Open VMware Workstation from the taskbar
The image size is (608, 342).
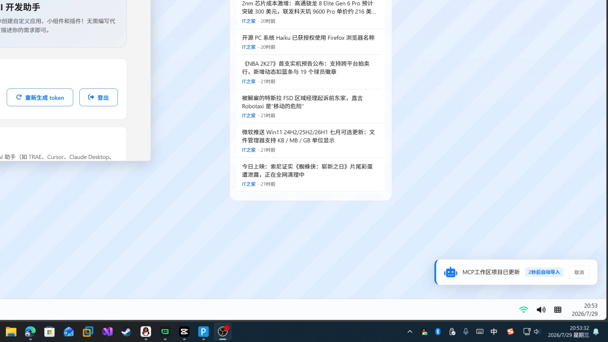(88, 332)
